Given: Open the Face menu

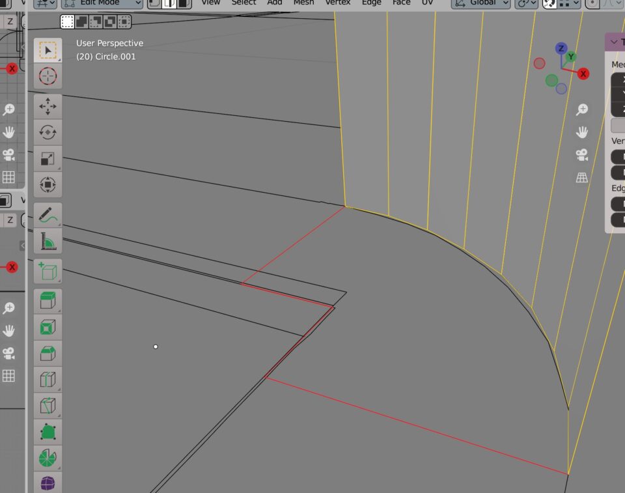Looking at the screenshot, I should (x=401, y=3).
